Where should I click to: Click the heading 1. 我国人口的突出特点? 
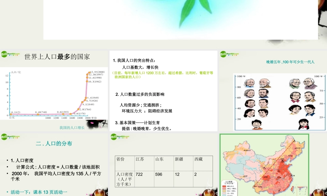[134, 60]
